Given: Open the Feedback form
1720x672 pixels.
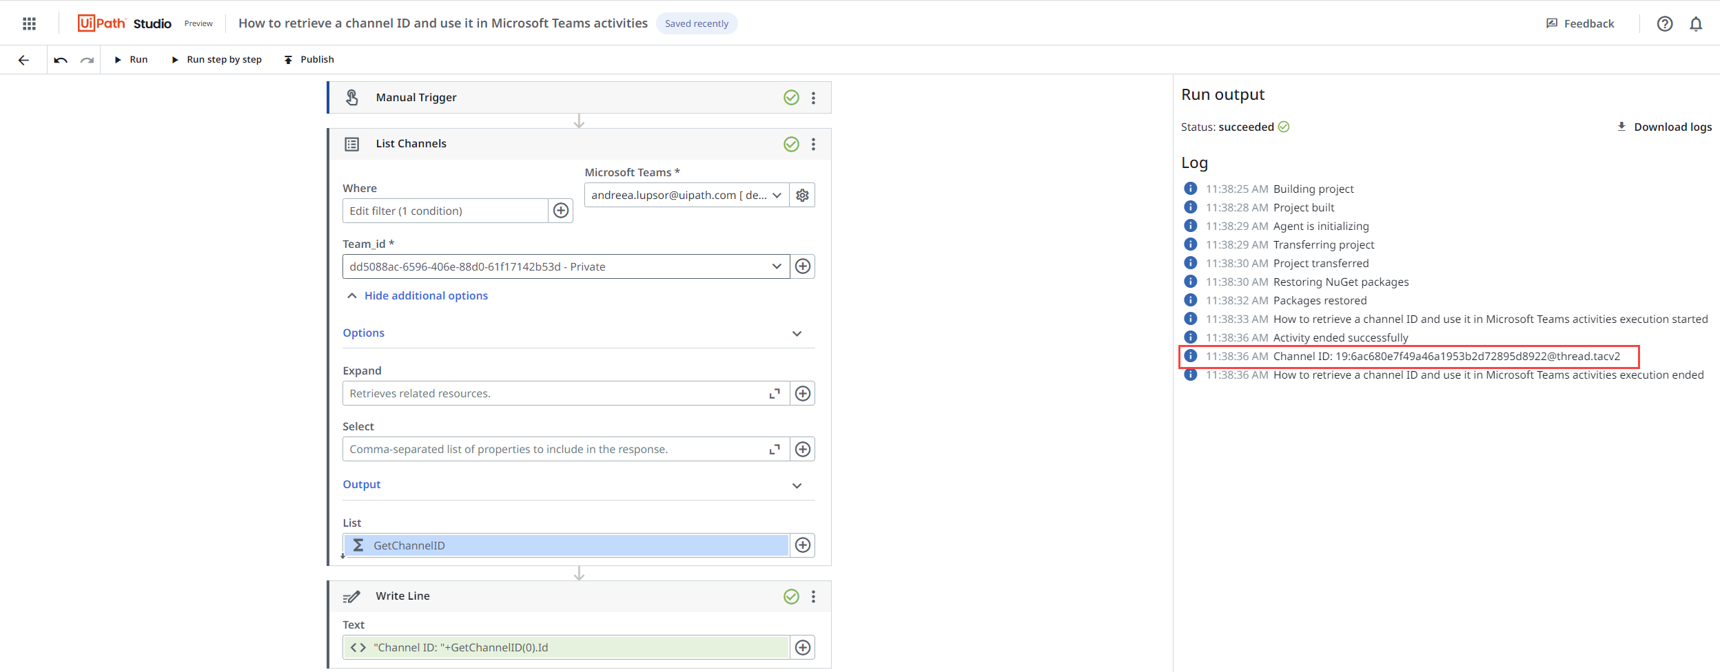Looking at the screenshot, I should (1580, 23).
